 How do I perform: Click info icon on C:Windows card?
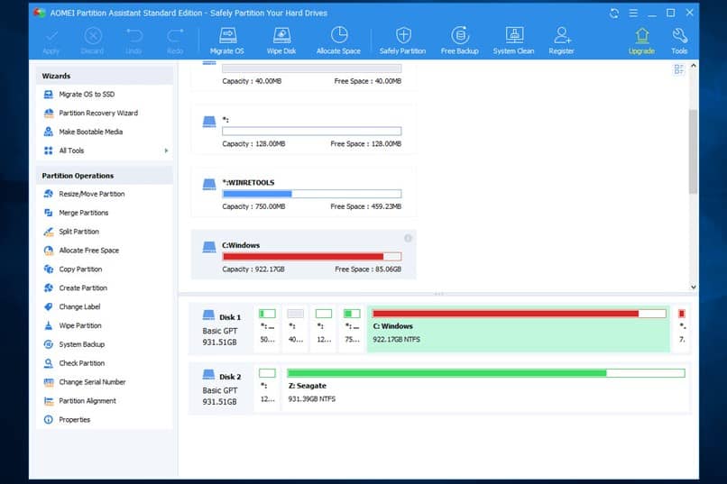[408, 238]
